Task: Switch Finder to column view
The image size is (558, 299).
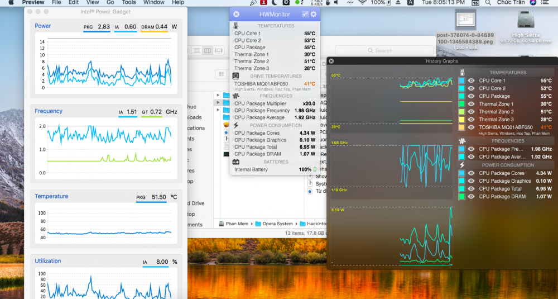Action: click(208, 51)
